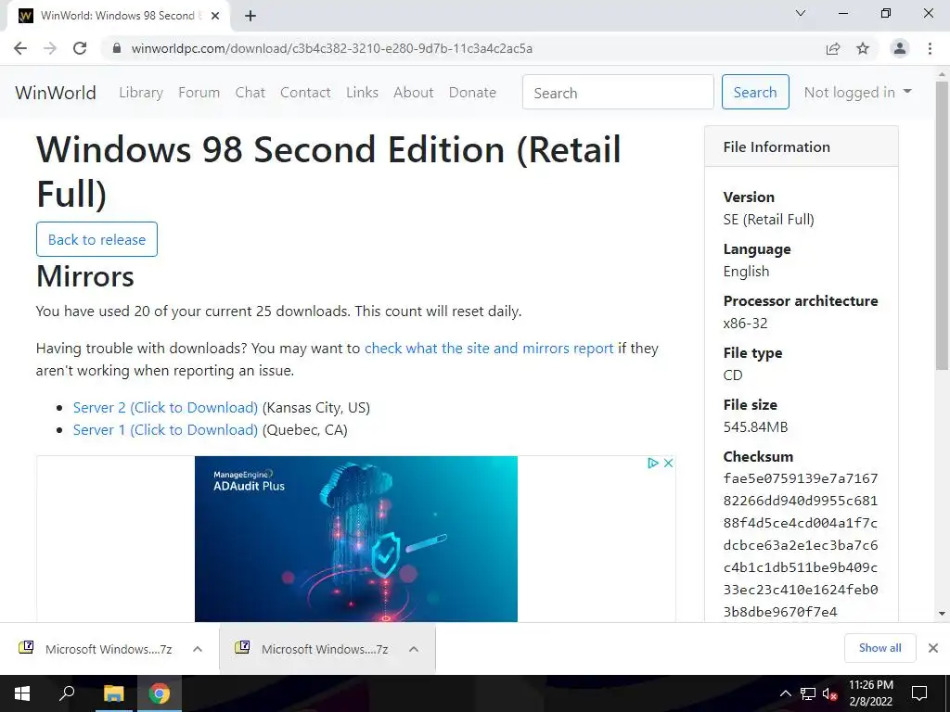
Task: Click the SE (Retail Full) version value
Action: tap(769, 220)
